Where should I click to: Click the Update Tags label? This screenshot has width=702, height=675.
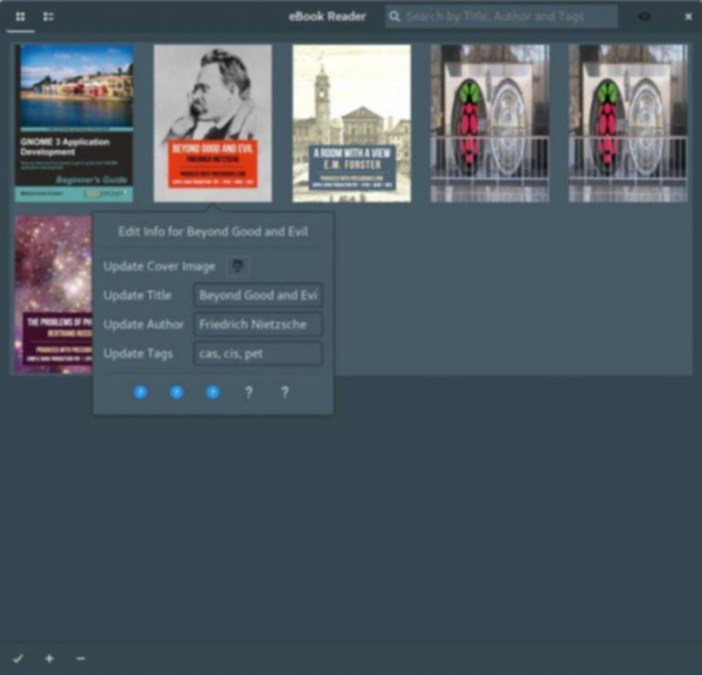coord(138,353)
